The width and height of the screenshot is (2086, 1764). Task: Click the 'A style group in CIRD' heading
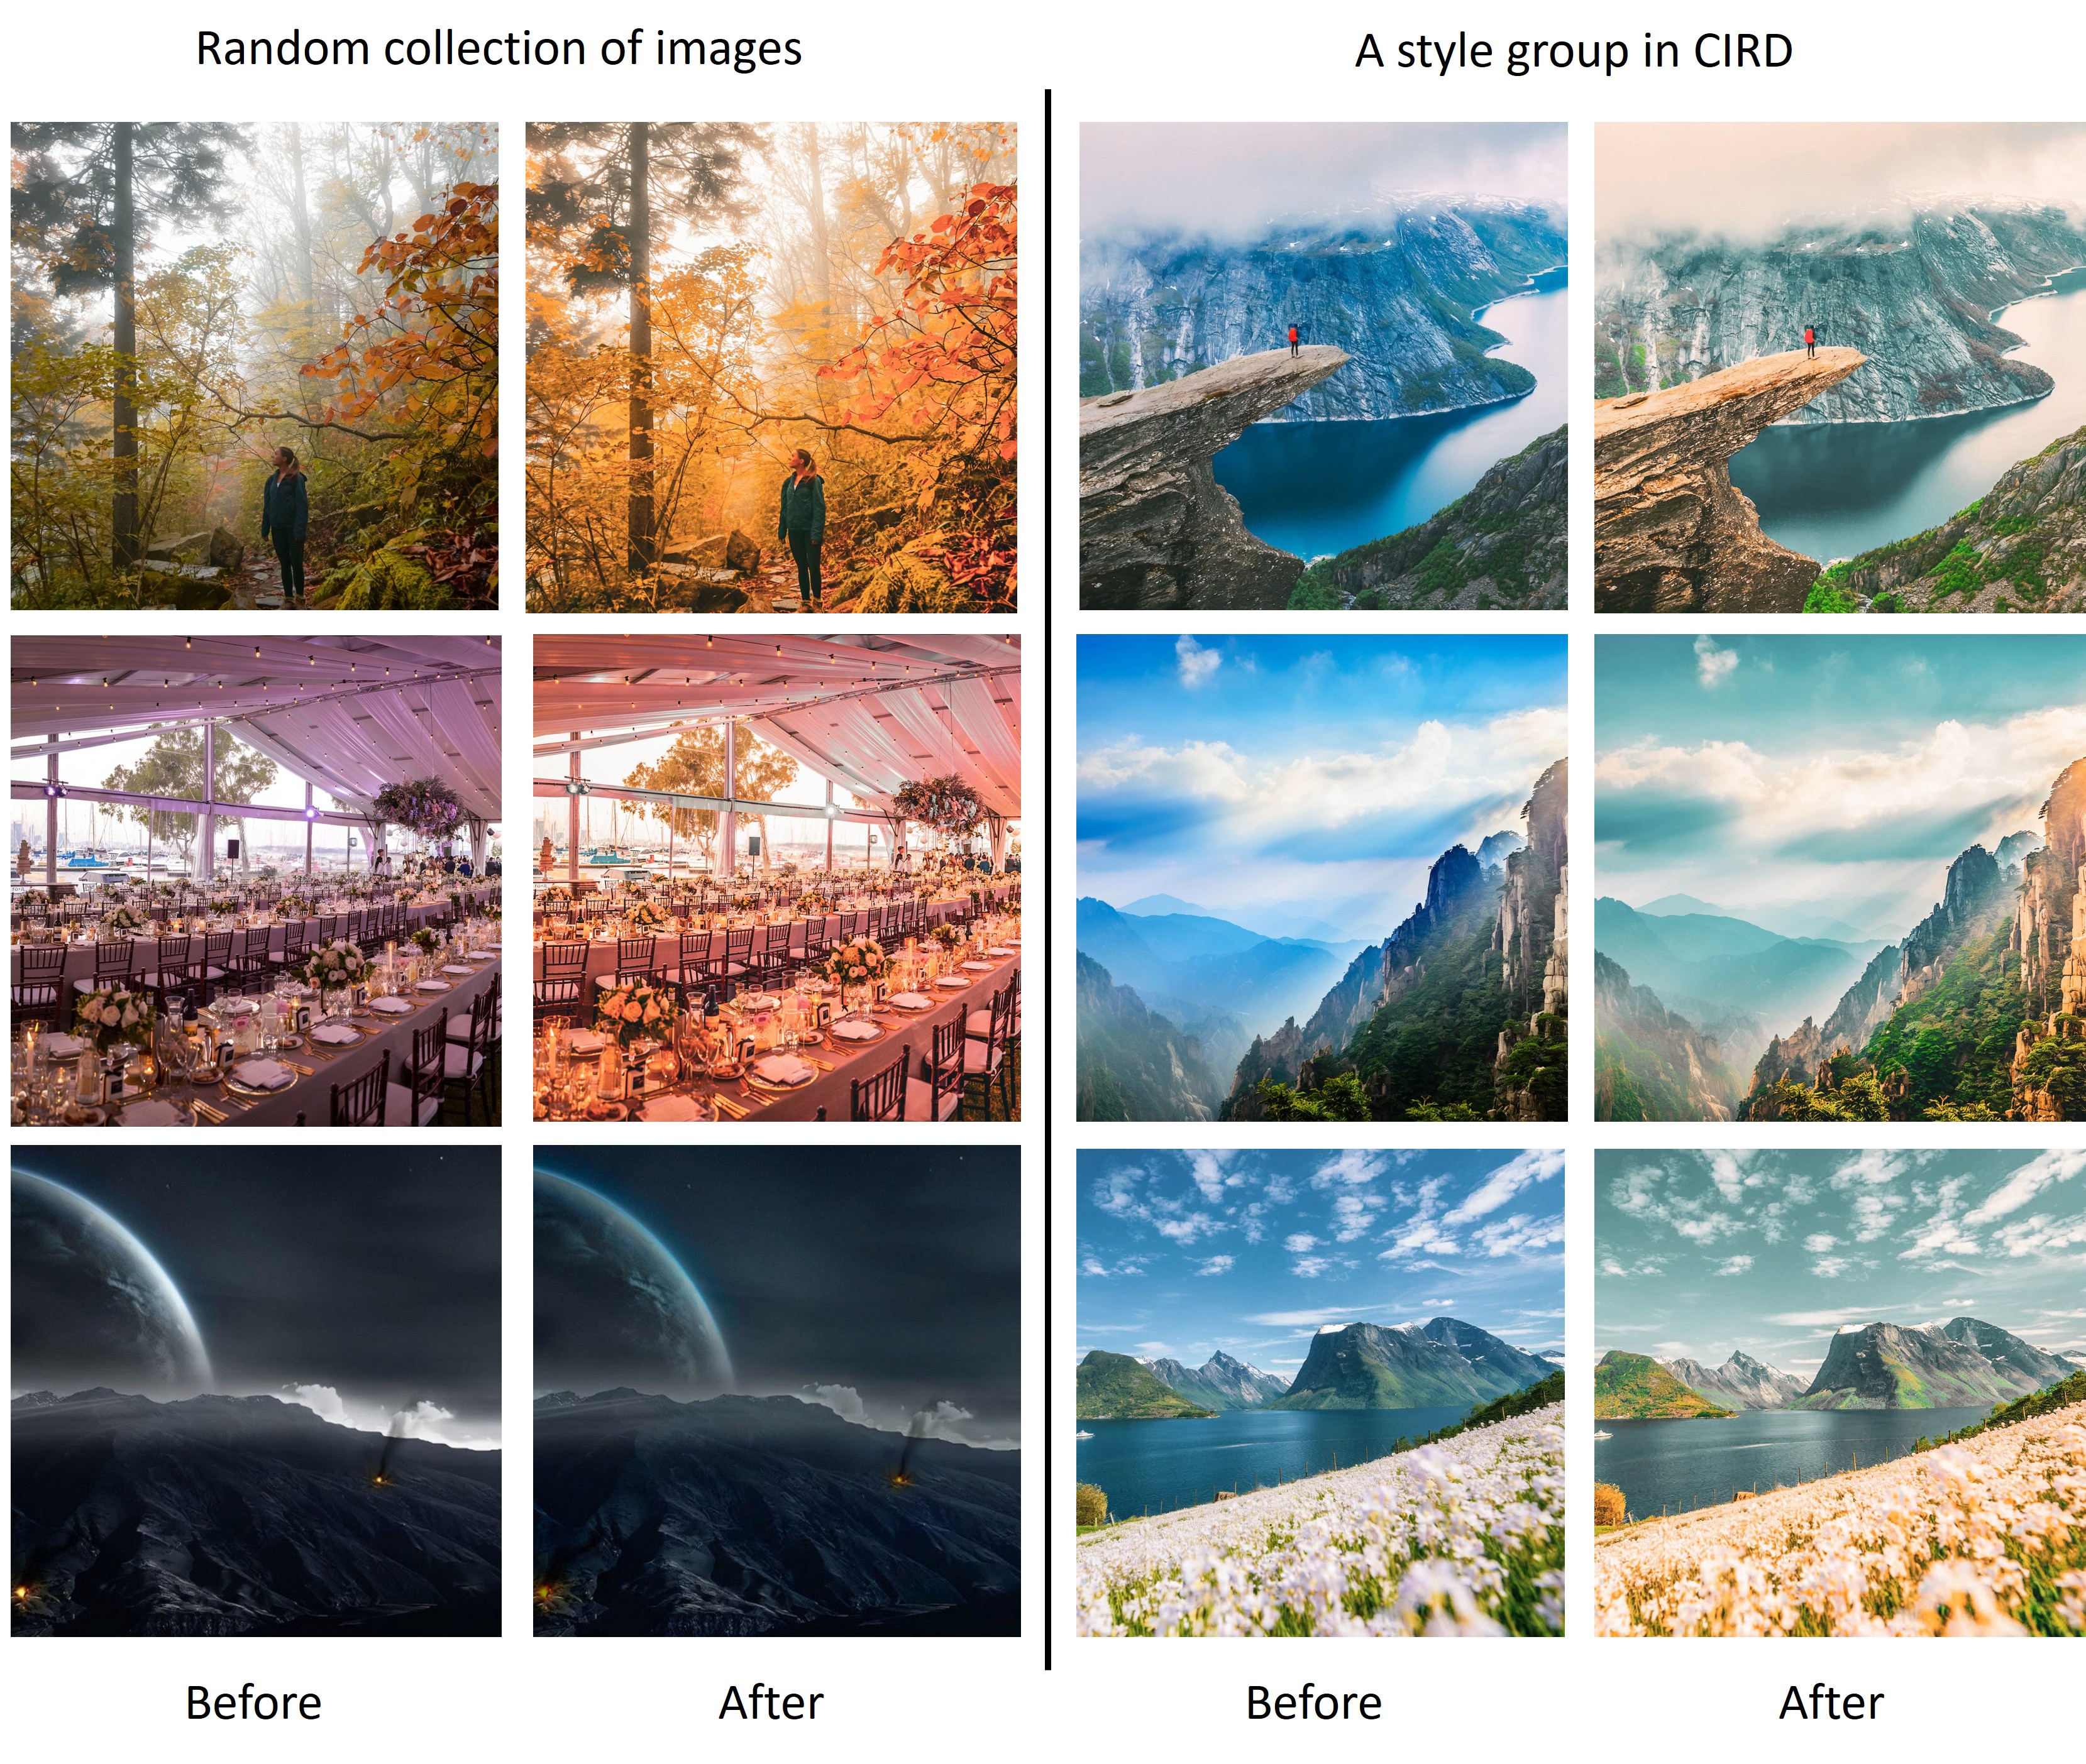(x=1573, y=51)
